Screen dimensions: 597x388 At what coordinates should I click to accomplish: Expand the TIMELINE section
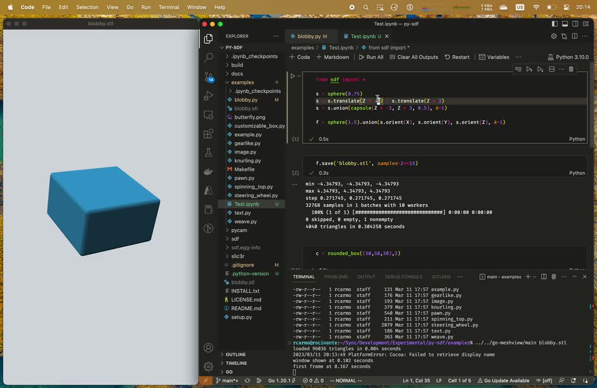[236, 363]
